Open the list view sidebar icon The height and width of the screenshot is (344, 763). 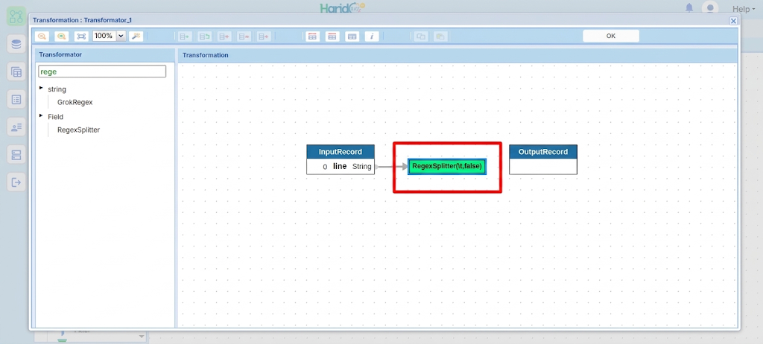pyautogui.click(x=16, y=100)
